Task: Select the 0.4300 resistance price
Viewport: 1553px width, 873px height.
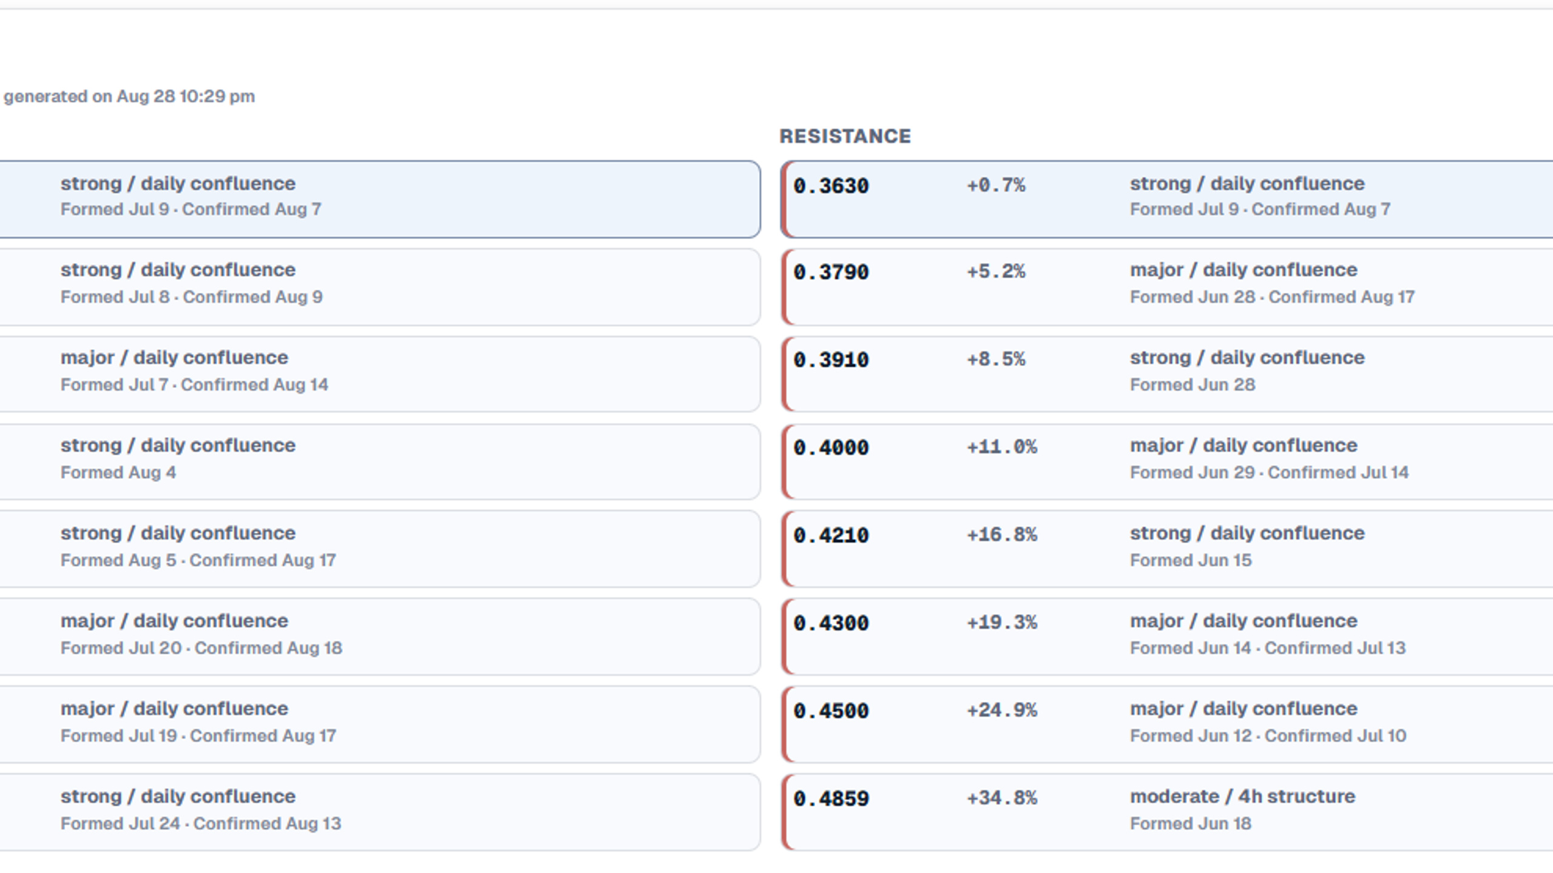Action: [831, 624]
